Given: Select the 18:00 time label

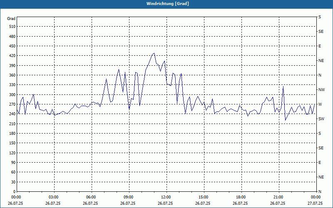Looking at the screenshot, I should [241, 197].
